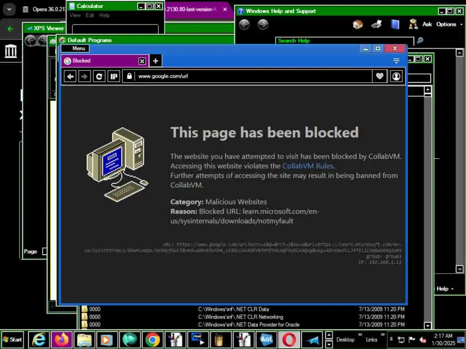Click the Search Help magnifier icon
Image resolution: width=466 pixels, height=349 pixels.
pyautogui.click(x=420, y=40)
